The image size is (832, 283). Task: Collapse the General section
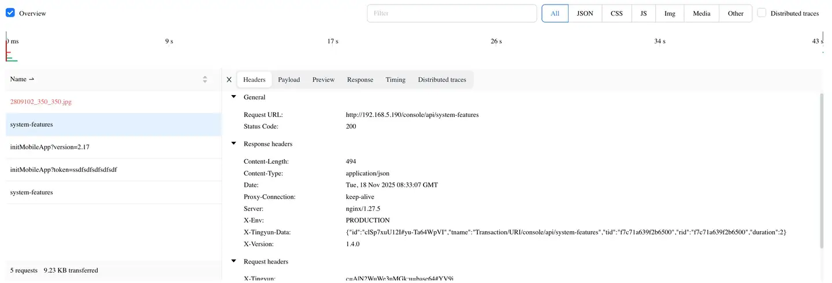coord(234,97)
